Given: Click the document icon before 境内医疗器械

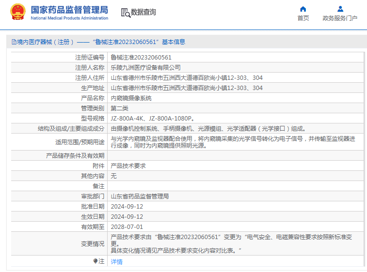Looking at the screenshot, I should [x=14, y=42].
